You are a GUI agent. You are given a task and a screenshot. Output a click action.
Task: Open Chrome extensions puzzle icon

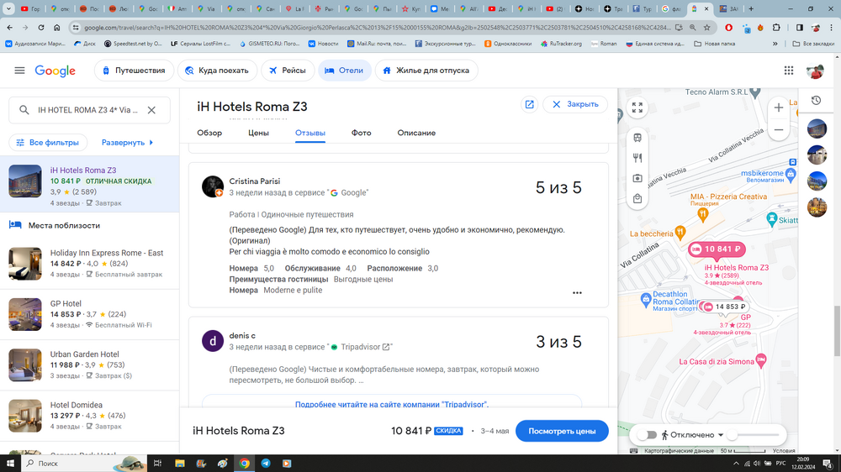tap(776, 28)
